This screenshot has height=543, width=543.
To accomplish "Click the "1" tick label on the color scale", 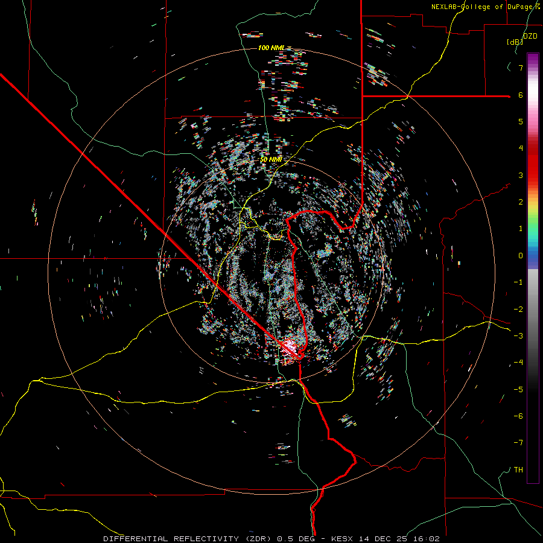I will 521,229.
